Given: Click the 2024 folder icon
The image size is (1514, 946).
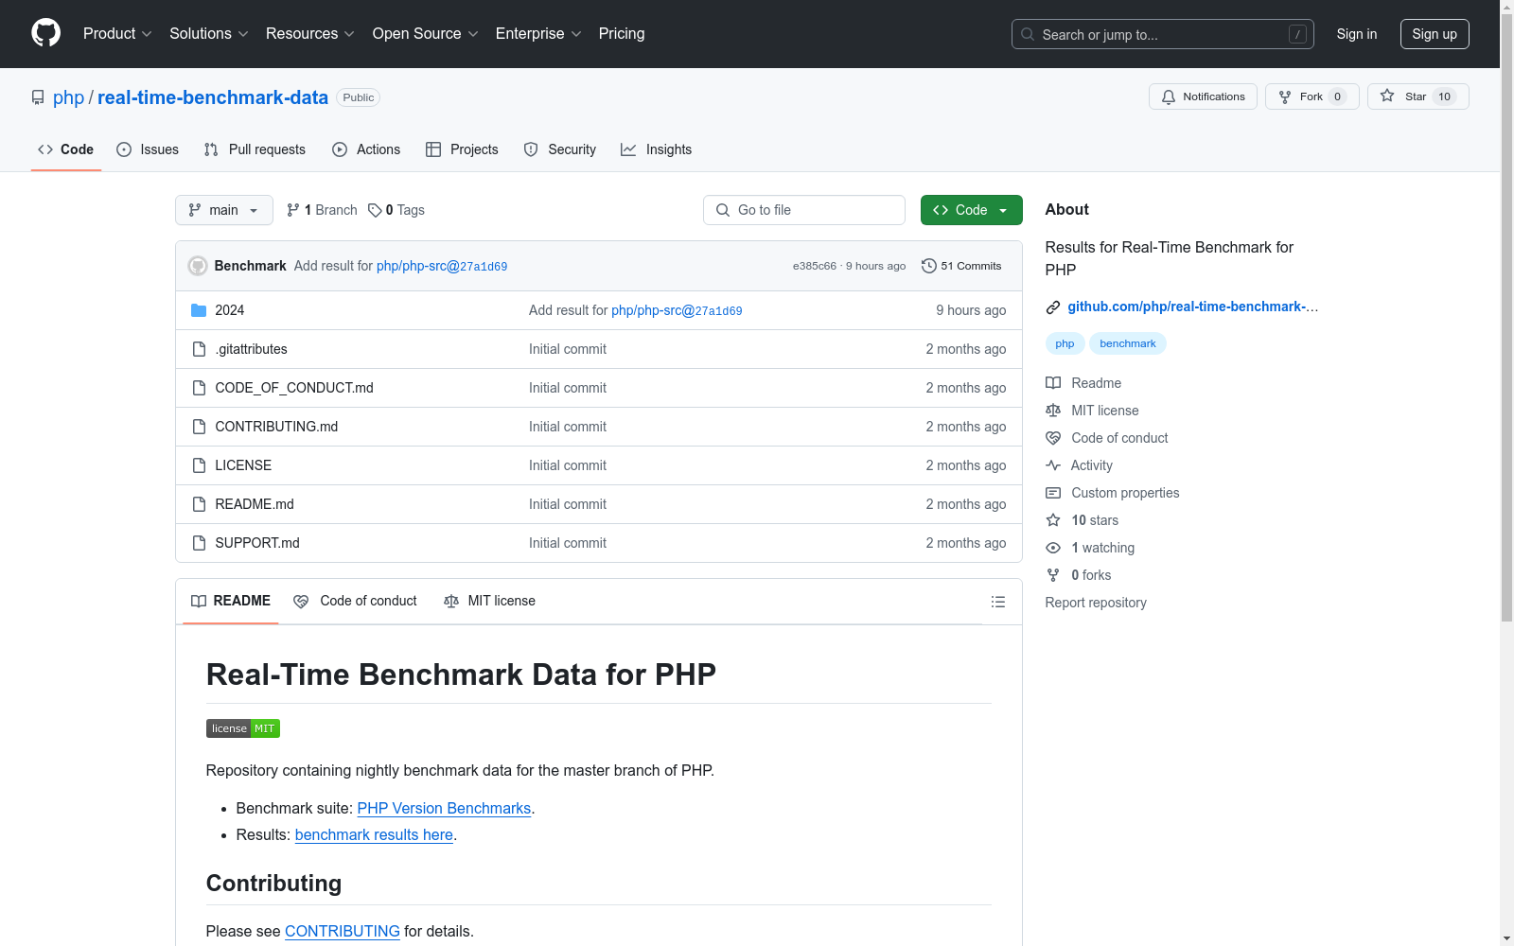Looking at the screenshot, I should tap(199, 310).
